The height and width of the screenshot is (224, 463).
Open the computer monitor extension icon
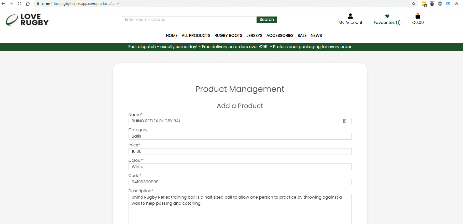(x=432, y=4)
